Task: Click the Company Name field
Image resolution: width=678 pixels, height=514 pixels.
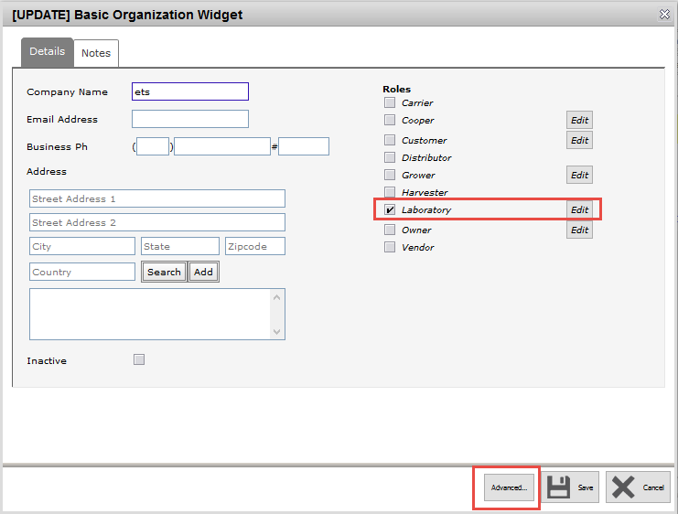Action: click(x=190, y=91)
